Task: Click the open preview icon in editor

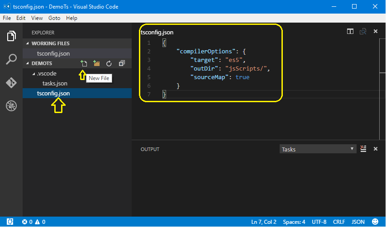Action: [x=363, y=32]
